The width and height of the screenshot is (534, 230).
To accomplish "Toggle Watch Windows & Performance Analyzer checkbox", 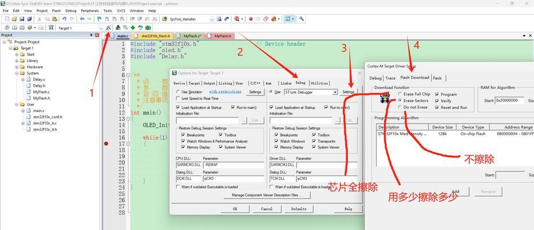I will pyautogui.click(x=184, y=141).
